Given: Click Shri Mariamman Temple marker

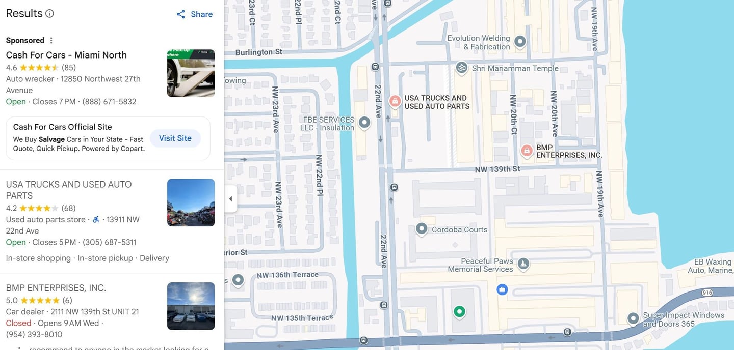Looking at the screenshot, I should (461, 68).
